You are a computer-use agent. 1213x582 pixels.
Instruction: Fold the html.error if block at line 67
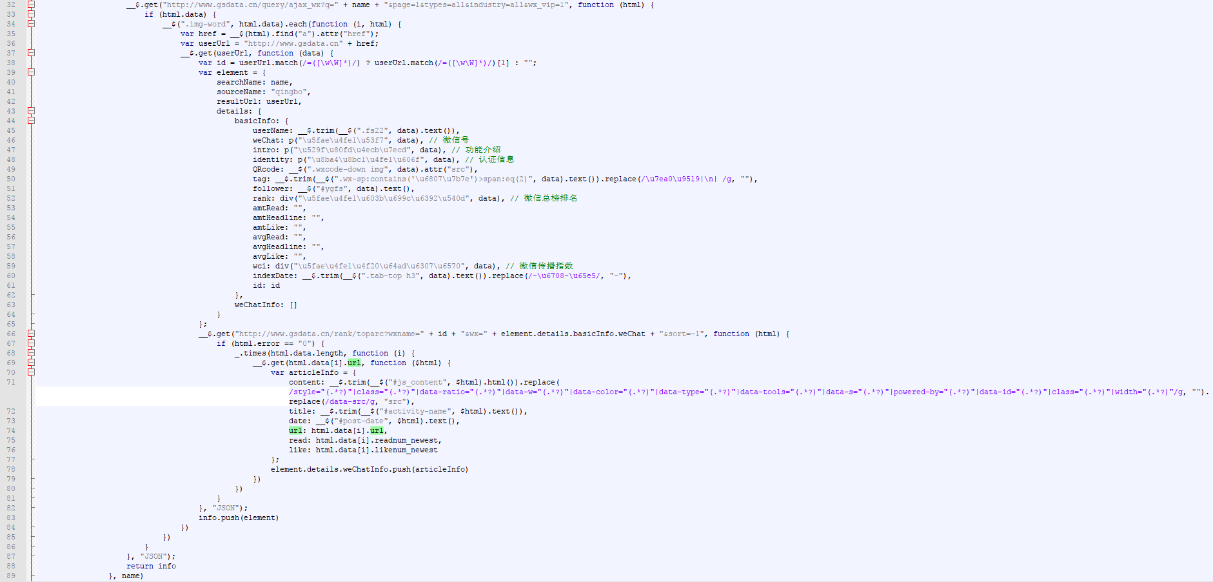click(x=31, y=343)
